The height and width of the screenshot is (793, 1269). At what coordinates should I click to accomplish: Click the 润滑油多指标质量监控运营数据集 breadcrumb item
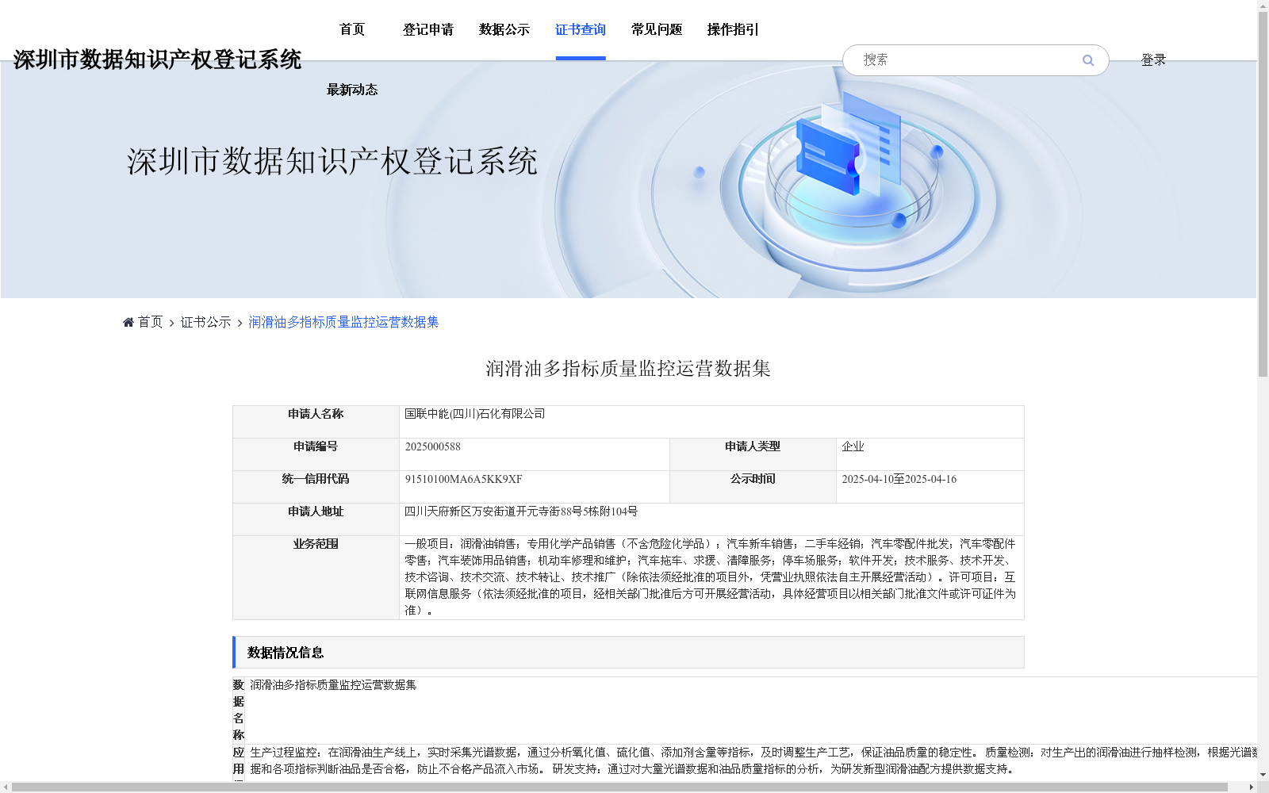point(343,322)
